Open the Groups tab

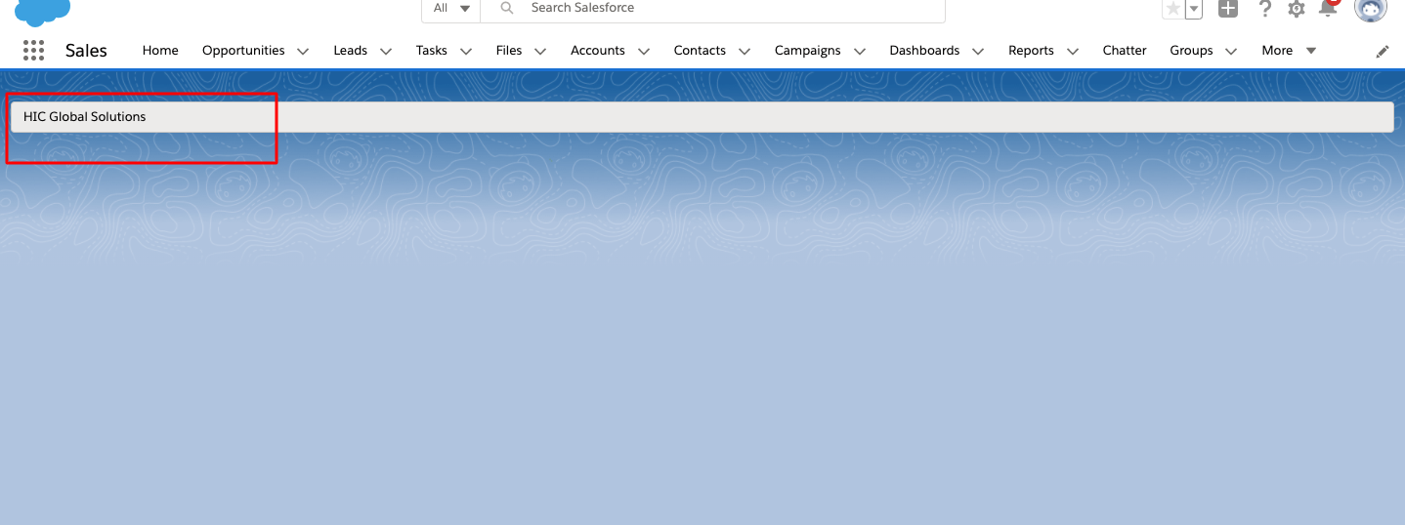pyautogui.click(x=1191, y=51)
